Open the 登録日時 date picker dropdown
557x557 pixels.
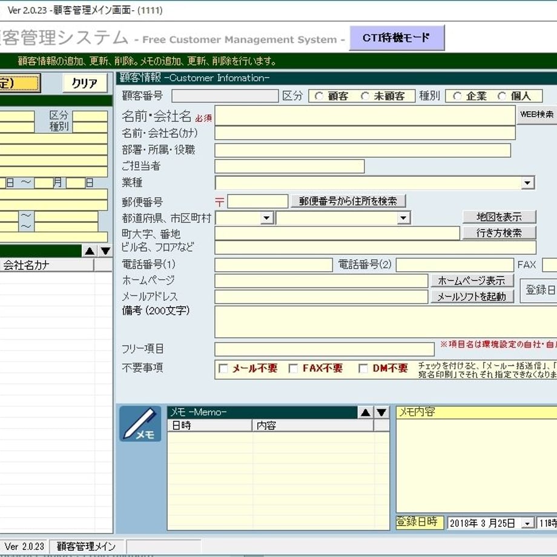(x=527, y=523)
